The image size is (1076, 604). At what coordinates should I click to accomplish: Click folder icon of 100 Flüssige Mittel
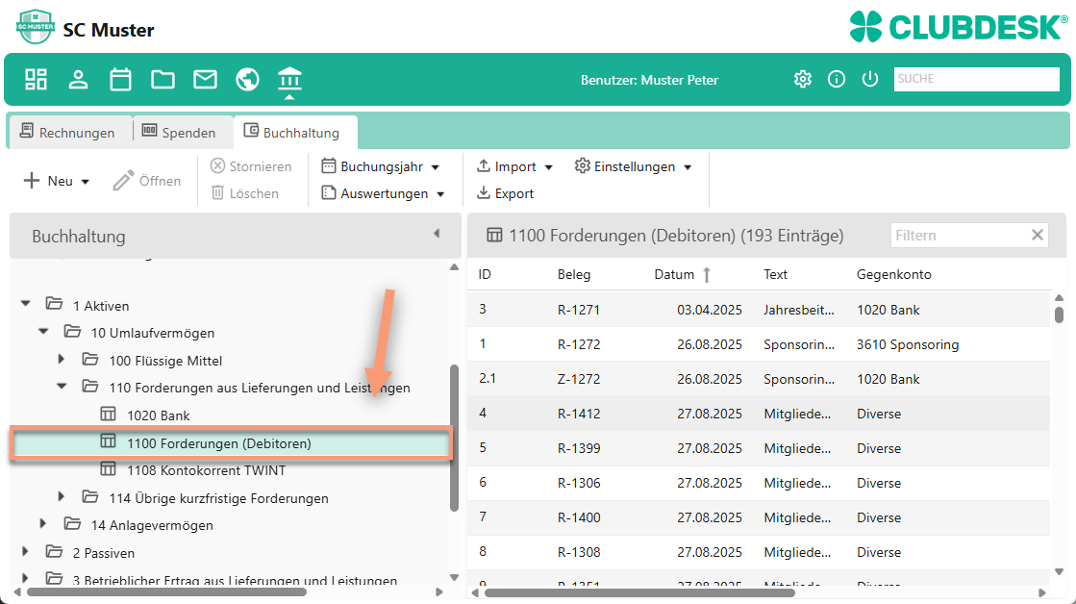tap(89, 359)
